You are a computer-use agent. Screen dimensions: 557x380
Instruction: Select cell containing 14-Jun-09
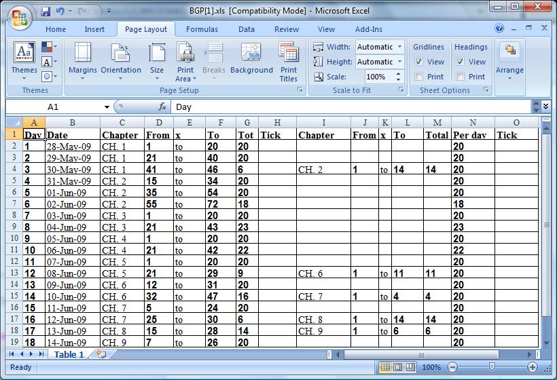[x=73, y=342]
